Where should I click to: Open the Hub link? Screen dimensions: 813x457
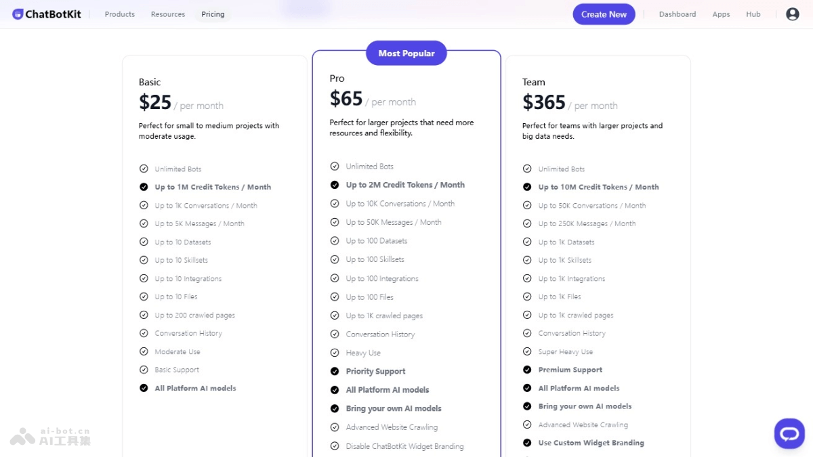click(753, 14)
